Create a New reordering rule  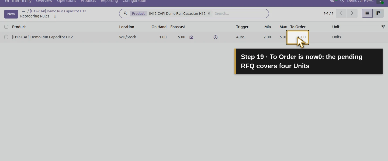11,14
